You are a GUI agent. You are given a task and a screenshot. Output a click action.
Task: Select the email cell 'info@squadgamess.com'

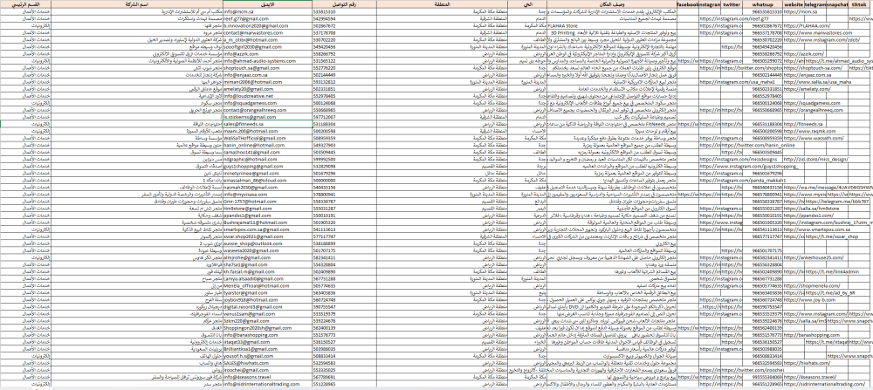click(x=267, y=103)
